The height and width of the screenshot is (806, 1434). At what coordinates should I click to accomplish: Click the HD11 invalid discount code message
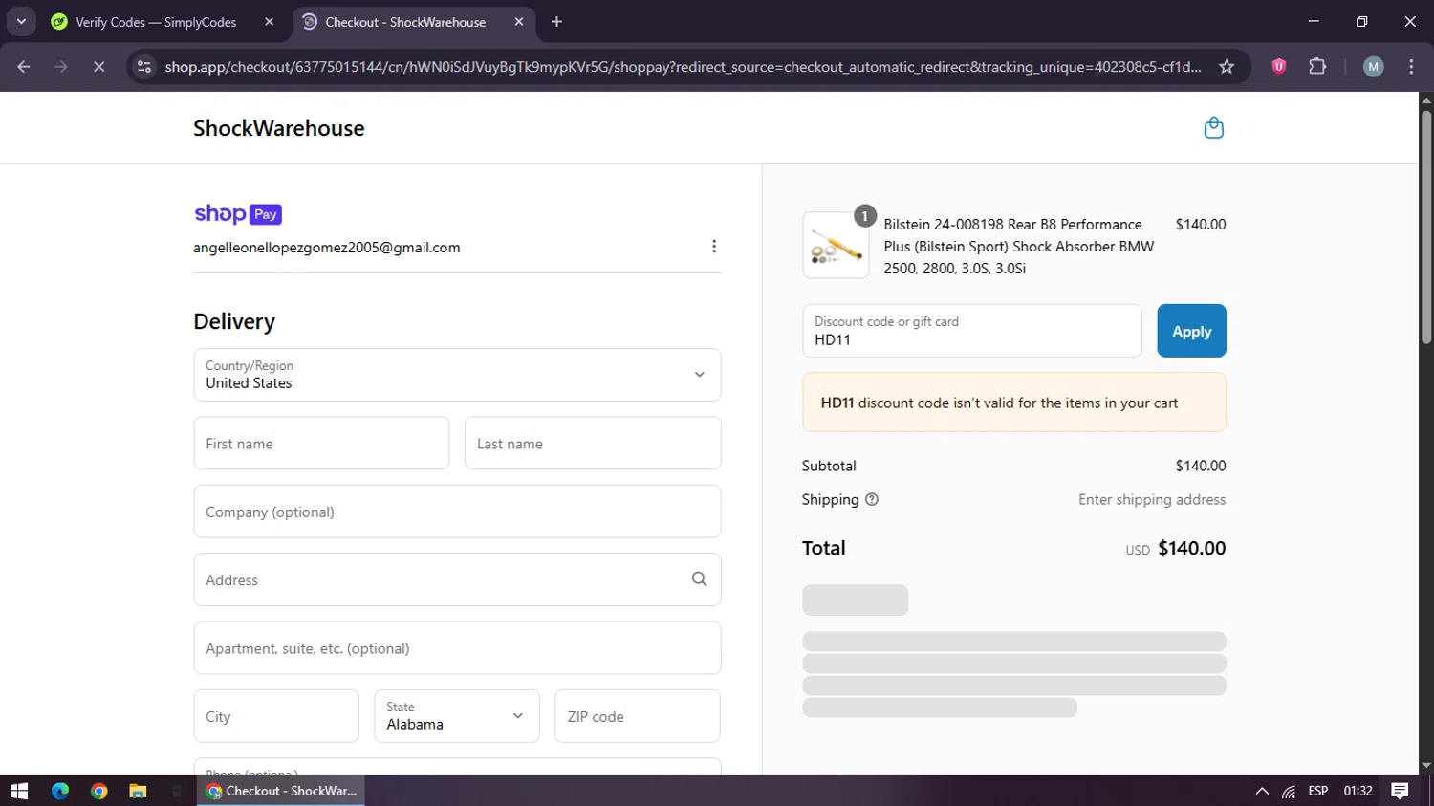point(1014,403)
